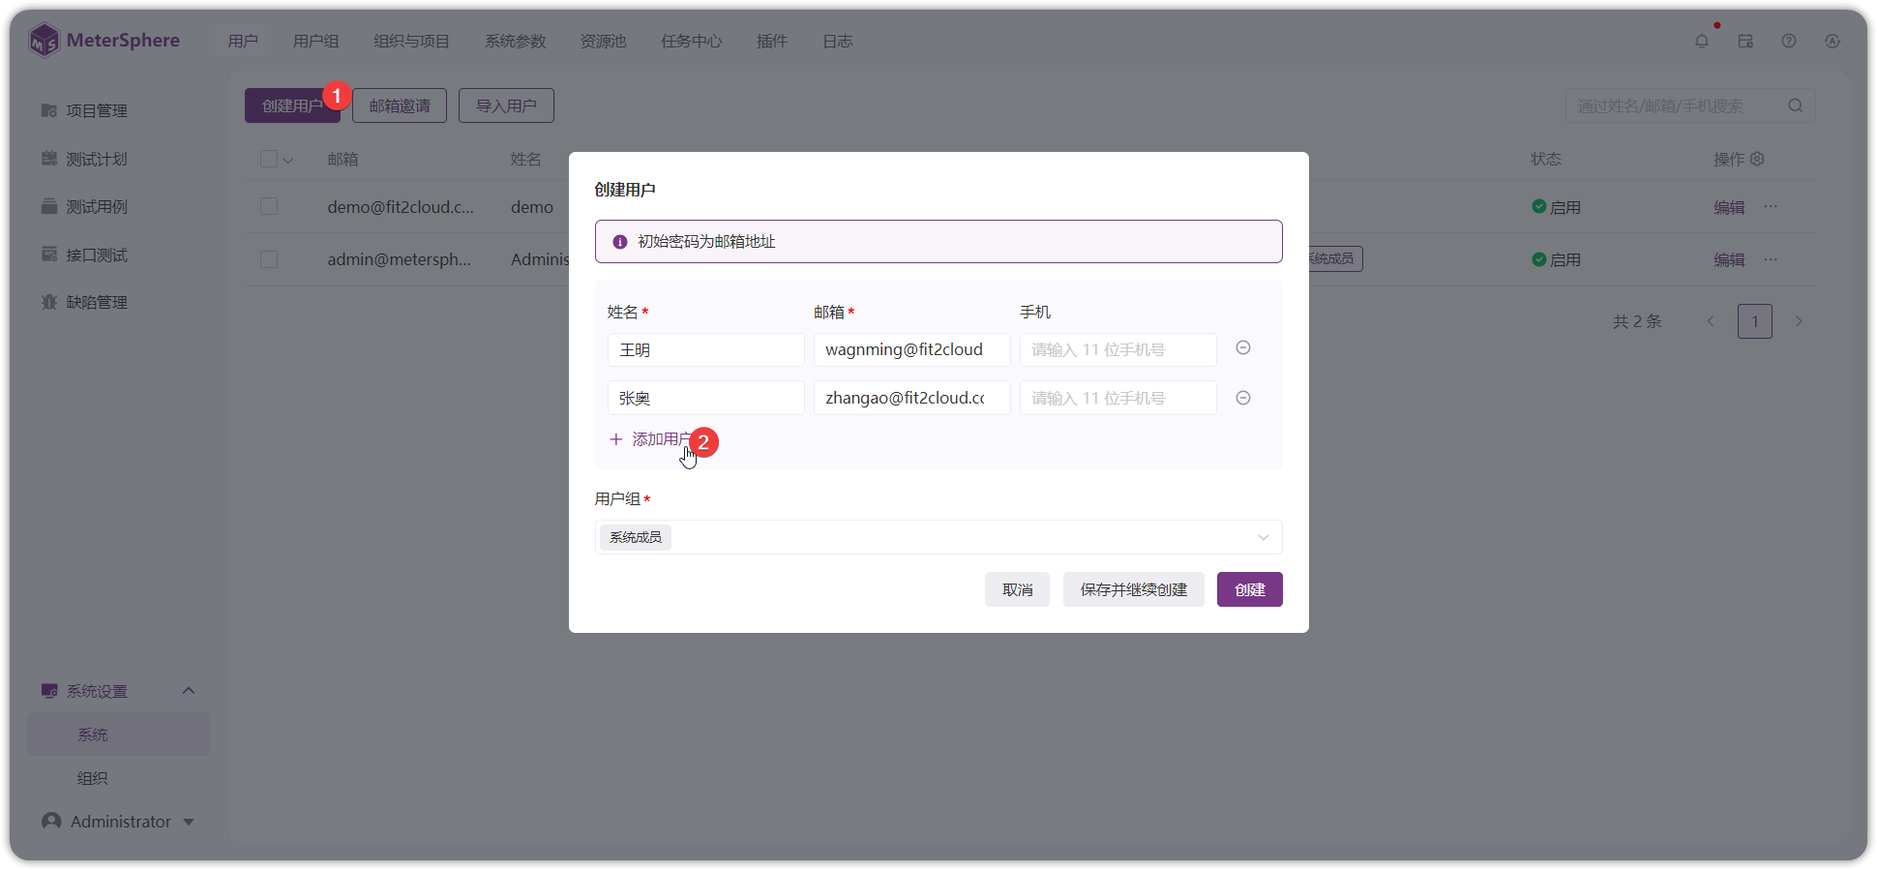Check the demo@fit2cloud row checkbox
Viewport: 1877px width, 870px height.
click(x=269, y=206)
